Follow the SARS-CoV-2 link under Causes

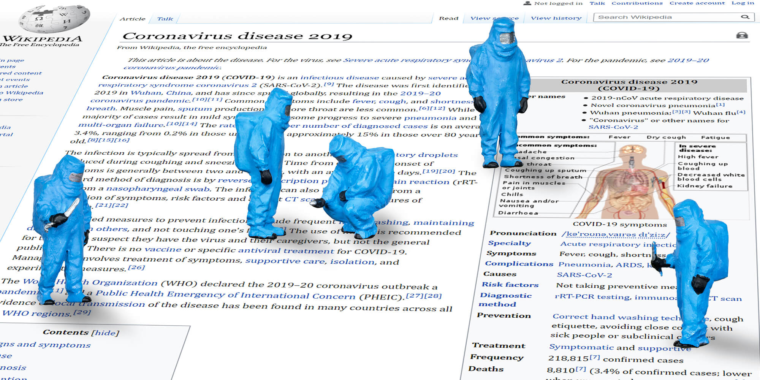(584, 274)
